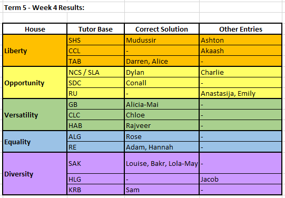Click the Anastasija, Emily entries cell
The image size is (285, 198).
tap(241, 93)
